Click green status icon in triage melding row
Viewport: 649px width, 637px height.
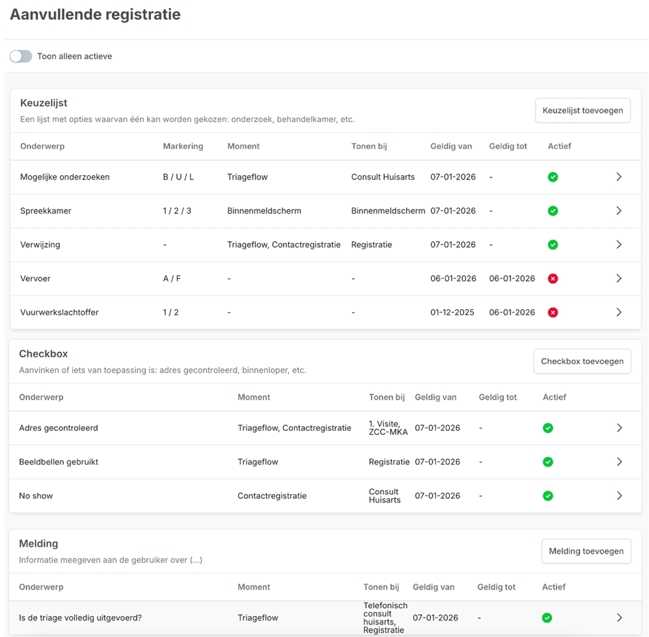click(x=547, y=618)
